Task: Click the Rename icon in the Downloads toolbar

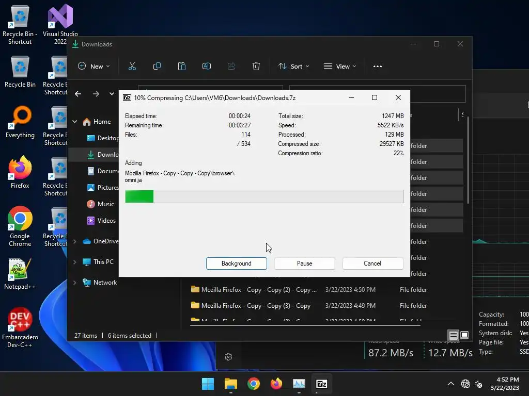Action: click(207, 67)
